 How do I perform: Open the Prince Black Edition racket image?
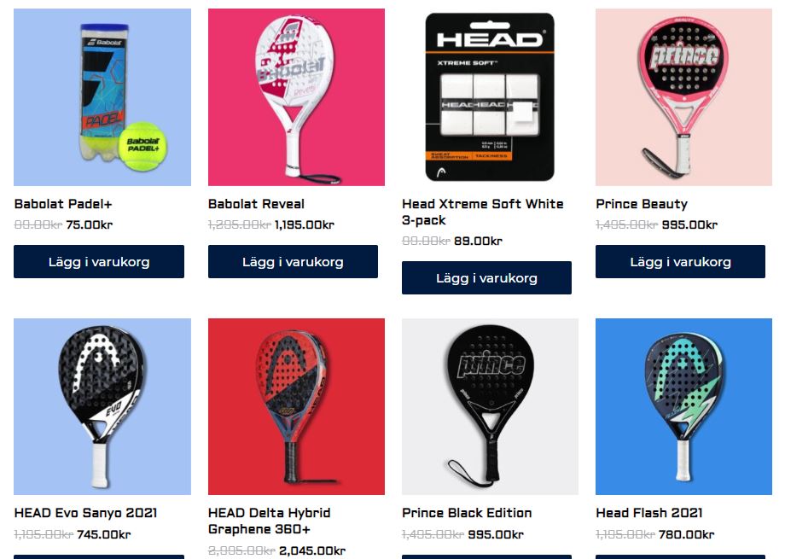[x=490, y=407]
